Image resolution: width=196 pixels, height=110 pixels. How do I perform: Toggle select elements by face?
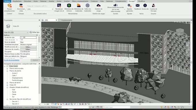171,107
